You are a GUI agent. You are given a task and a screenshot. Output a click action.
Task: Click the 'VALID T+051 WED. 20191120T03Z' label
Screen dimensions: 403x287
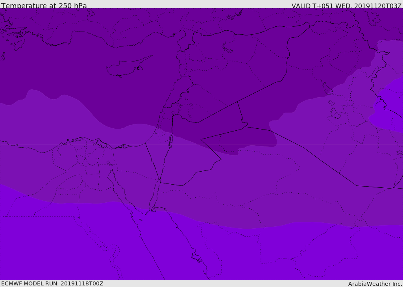tap(346, 6)
